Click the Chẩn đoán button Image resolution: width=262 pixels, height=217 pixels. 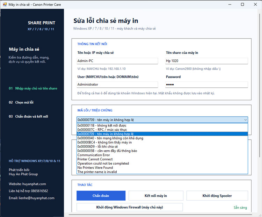point(101,196)
